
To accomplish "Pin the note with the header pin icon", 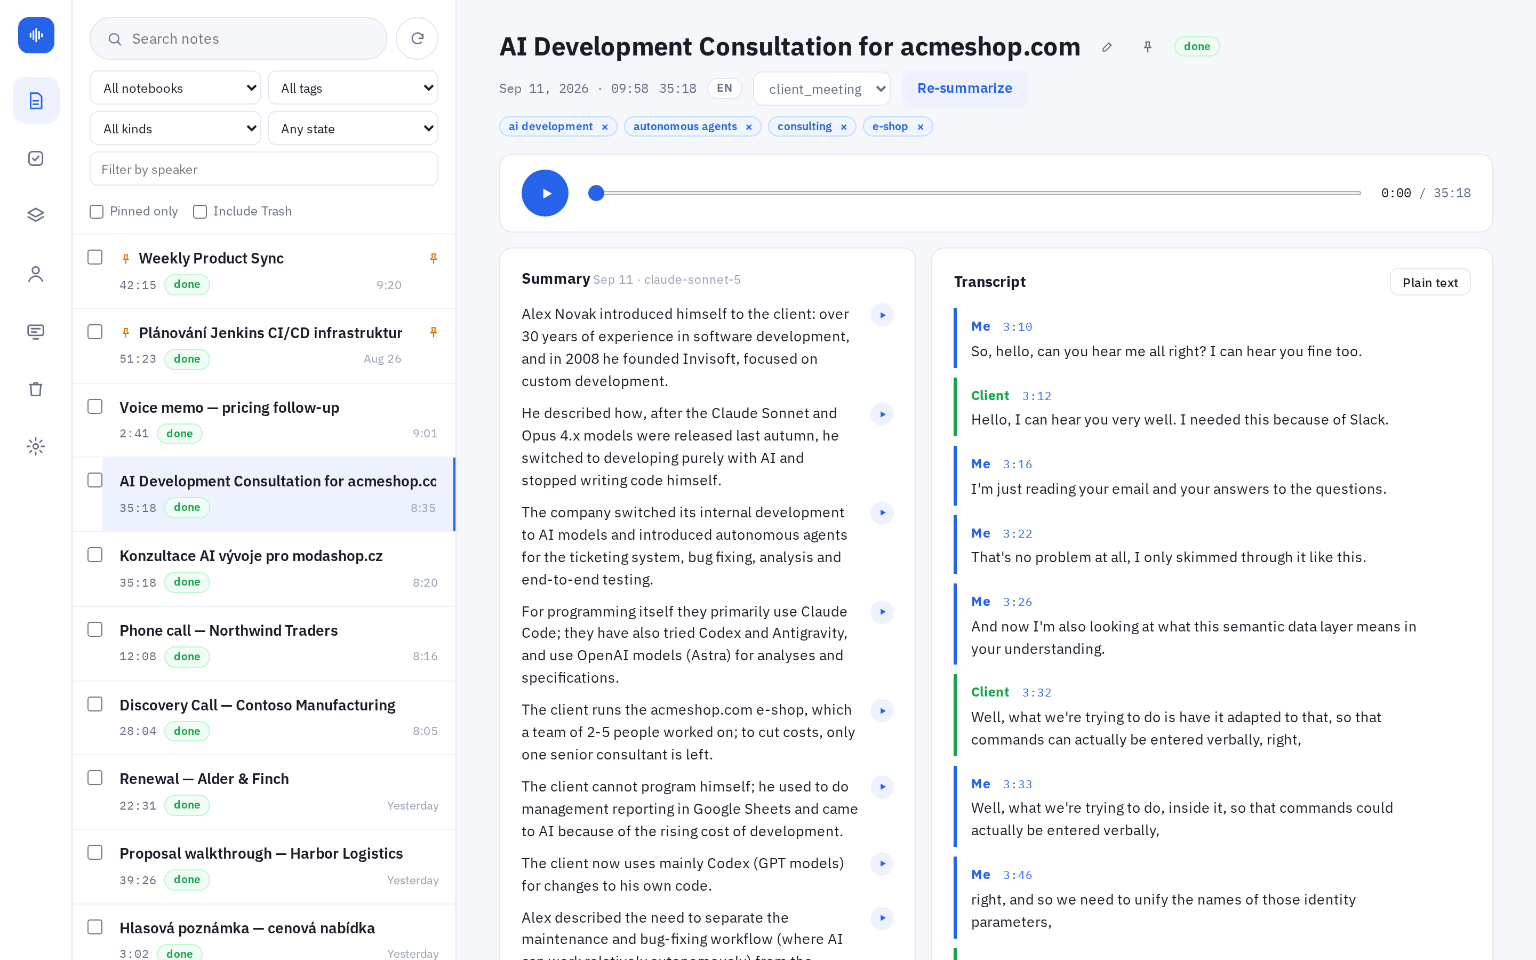I will click(x=1148, y=47).
